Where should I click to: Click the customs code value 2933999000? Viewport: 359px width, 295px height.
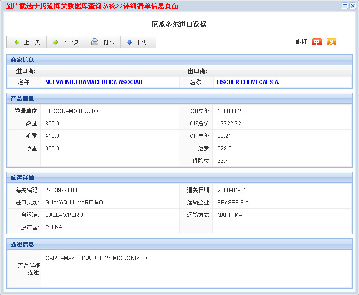pos(61,190)
